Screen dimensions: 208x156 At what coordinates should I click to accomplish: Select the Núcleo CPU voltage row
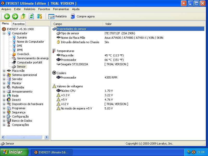[128, 91]
